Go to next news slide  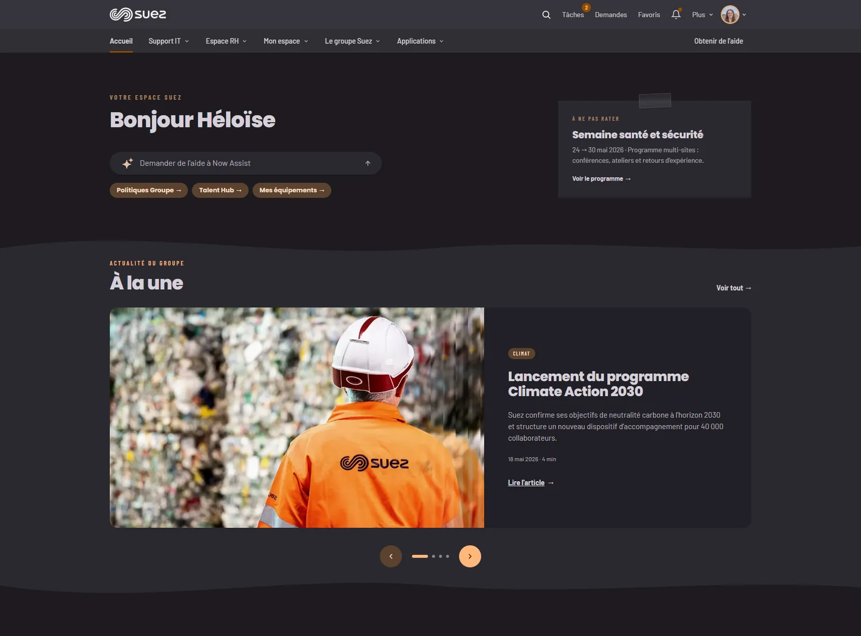(x=470, y=556)
